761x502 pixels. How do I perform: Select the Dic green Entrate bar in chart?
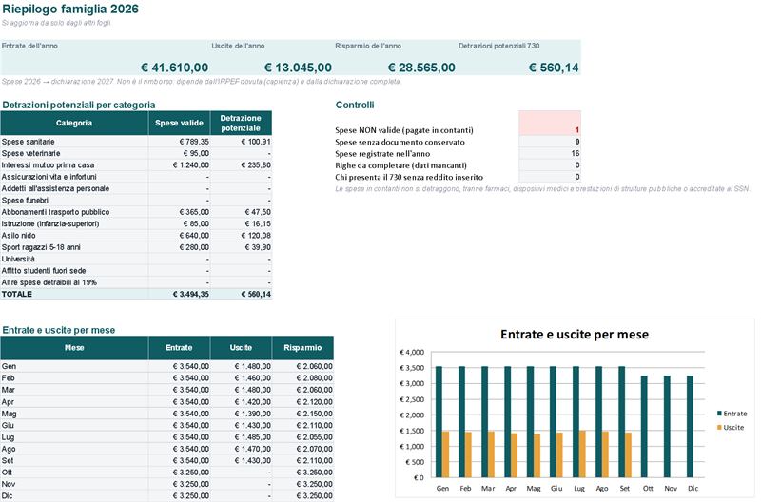click(x=690, y=426)
